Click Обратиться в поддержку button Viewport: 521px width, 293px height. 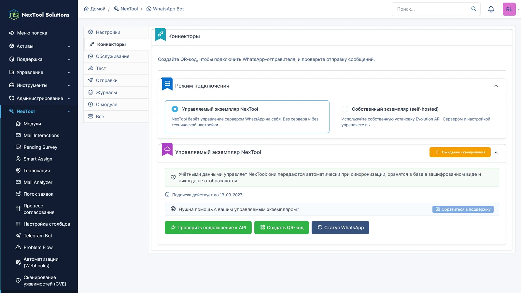pyautogui.click(x=463, y=209)
